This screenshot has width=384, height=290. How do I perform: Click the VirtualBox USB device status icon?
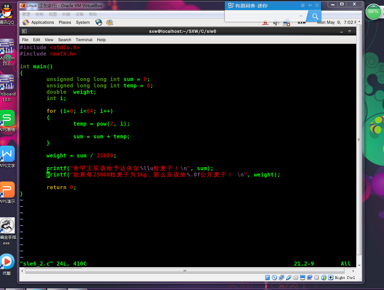(x=289, y=278)
